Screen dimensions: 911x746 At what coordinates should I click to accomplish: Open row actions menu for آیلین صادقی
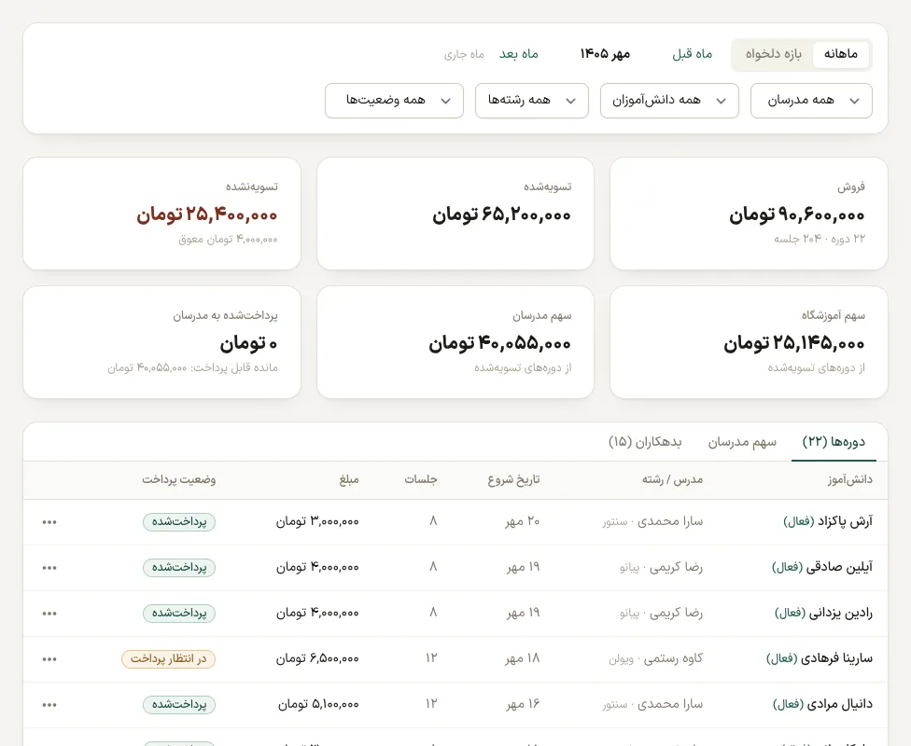coord(49,568)
